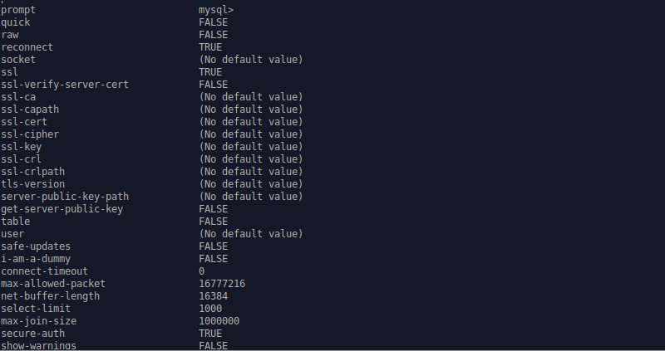Click the 'i-am-a-dummy' option name
Viewport: 665px width, 351px height.
[36, 259]
